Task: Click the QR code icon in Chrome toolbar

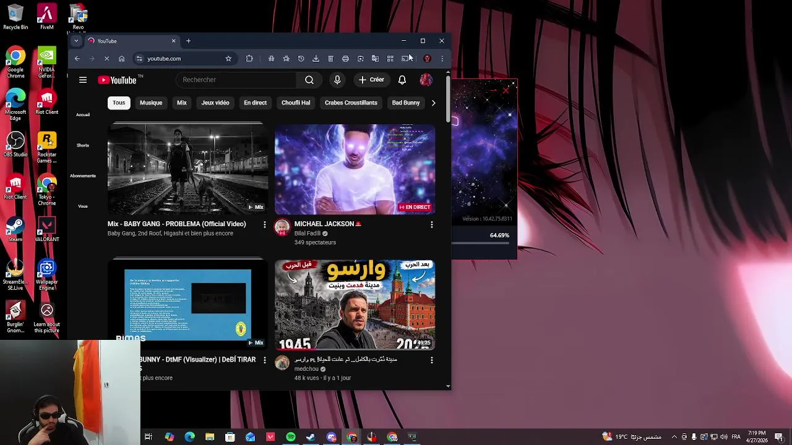Action: [x=390, y=59]
